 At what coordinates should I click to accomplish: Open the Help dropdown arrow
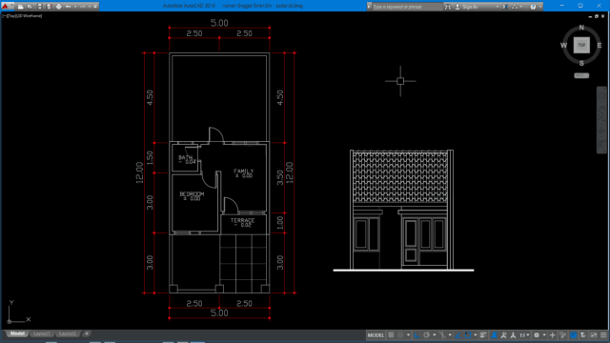click(x=540, y=7)
